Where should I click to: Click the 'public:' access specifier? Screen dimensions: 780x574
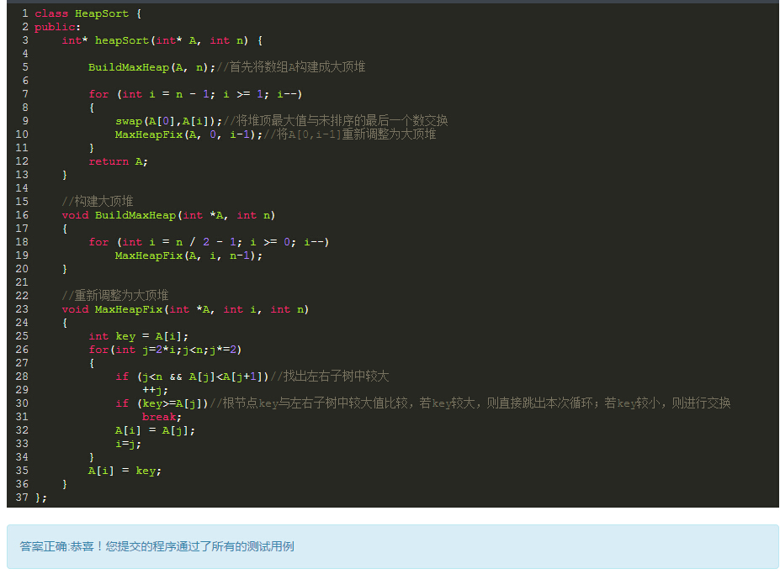click(57, 27)
